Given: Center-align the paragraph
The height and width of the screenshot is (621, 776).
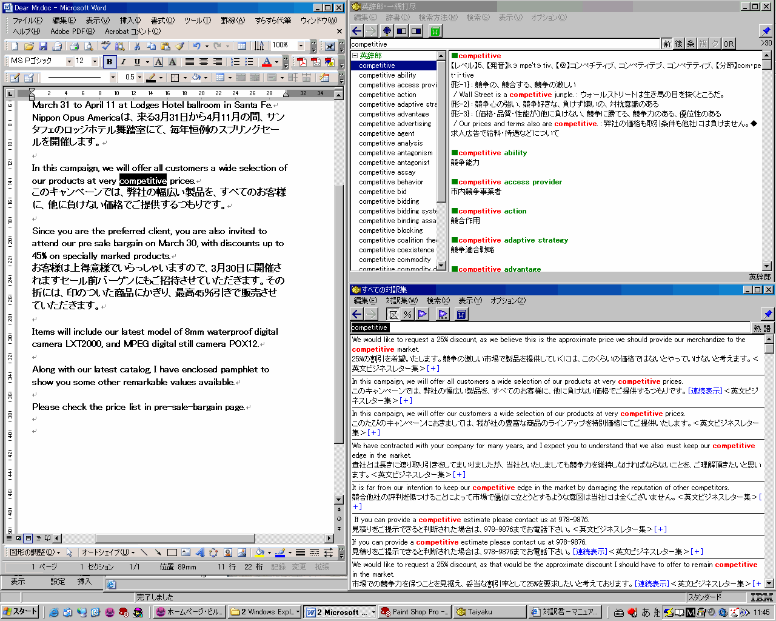Looking at the screenshot, I should 204,61.
